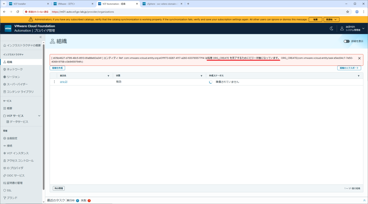This screenshot has height=204, width=368.
Task: Dismiss the red ORG_CREATE error banner
Action: (359, 58)
